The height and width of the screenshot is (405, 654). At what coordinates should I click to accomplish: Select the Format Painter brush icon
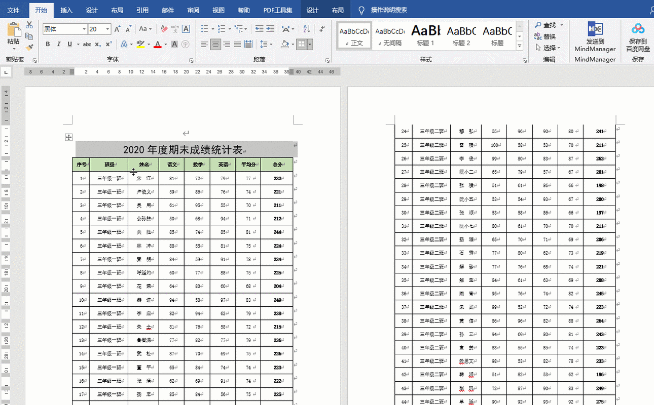[29, 47]
